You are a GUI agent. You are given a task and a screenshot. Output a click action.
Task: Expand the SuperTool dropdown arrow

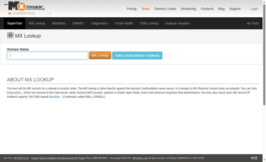pos(50,13)
